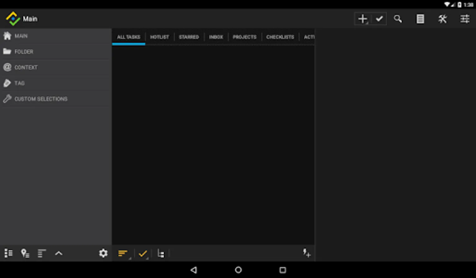Open the PROJECTS tab
Viewport: 476px width, 278px height.
tap(245, 37)
